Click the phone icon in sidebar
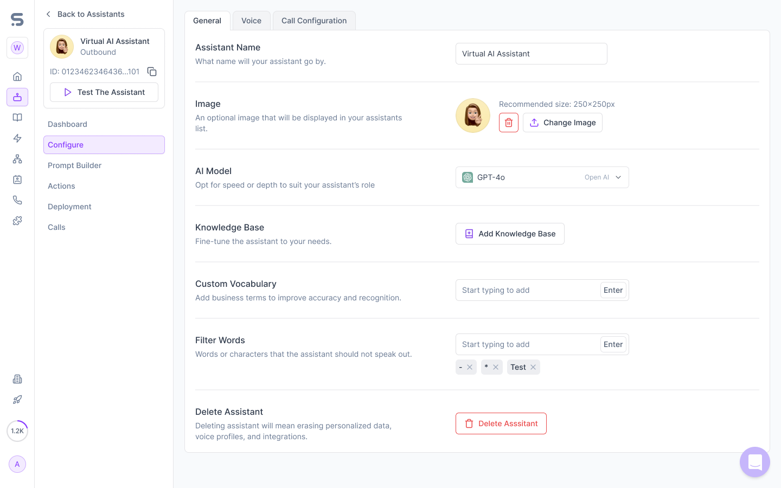 [17, 200]
